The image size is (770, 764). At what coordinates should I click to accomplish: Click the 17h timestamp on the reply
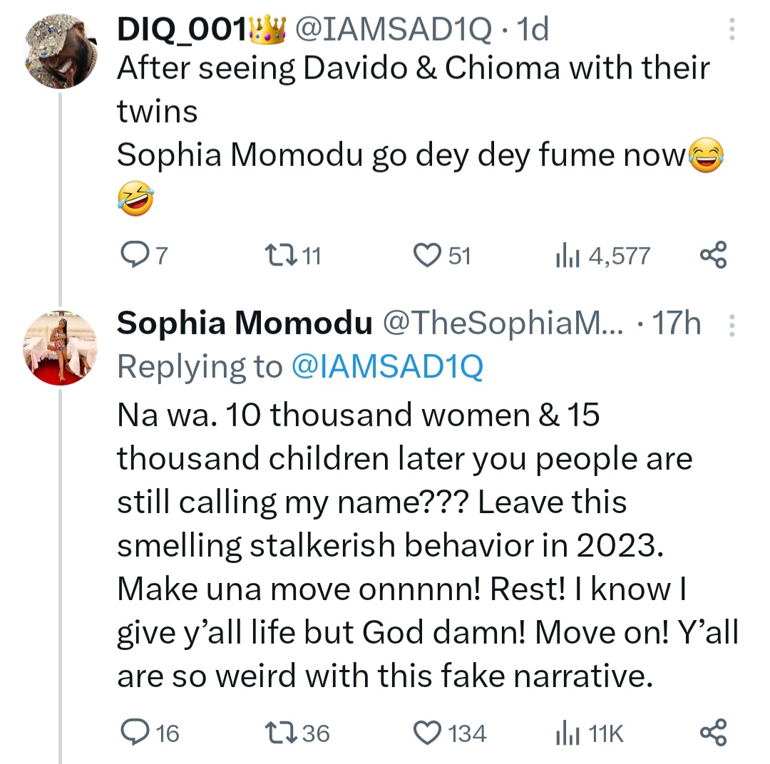pos(677,324)
